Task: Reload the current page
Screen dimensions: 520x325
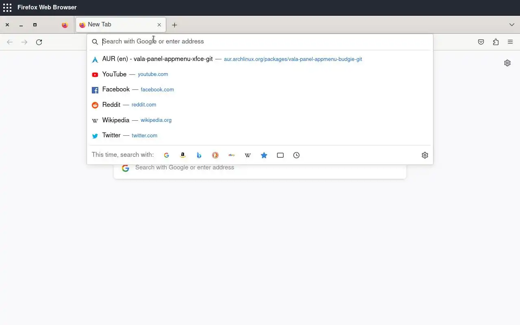Action: [x=39, y=42]
